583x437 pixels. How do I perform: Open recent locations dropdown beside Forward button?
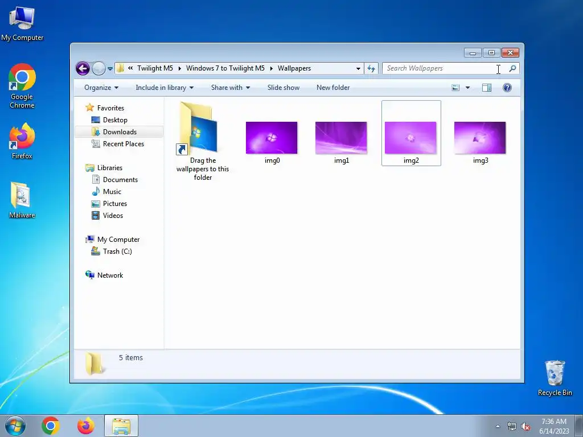(110, 69)
